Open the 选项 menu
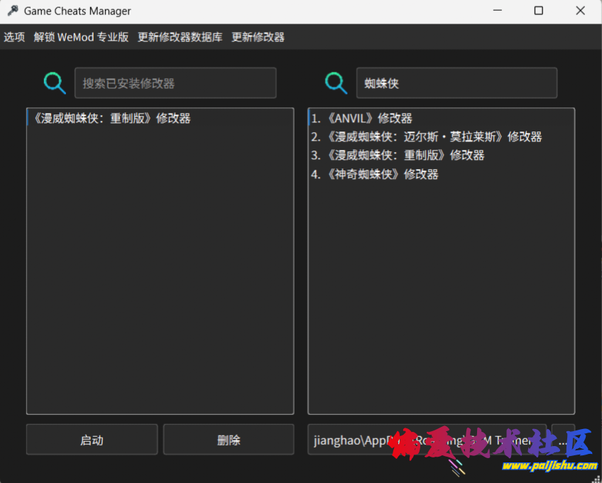Image resolution: width=602 pixels, height=483 pixels. (14, 37)
